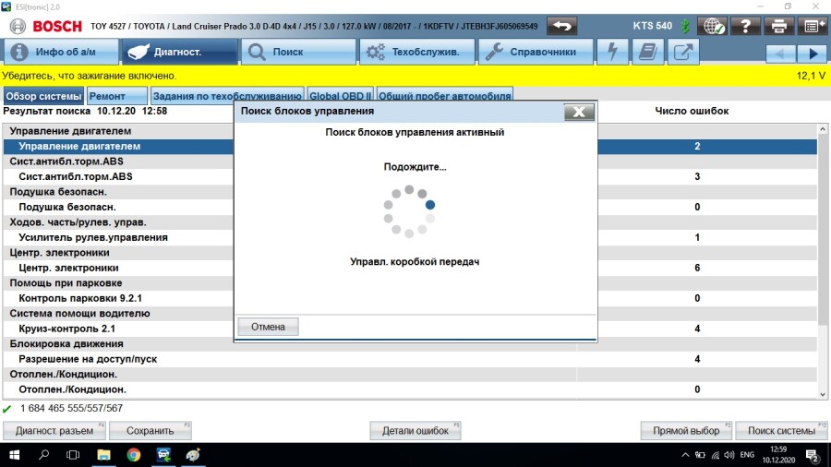Click the battery icon in system tray
Screen dimensions: 831x467
[x=700, y=455]
